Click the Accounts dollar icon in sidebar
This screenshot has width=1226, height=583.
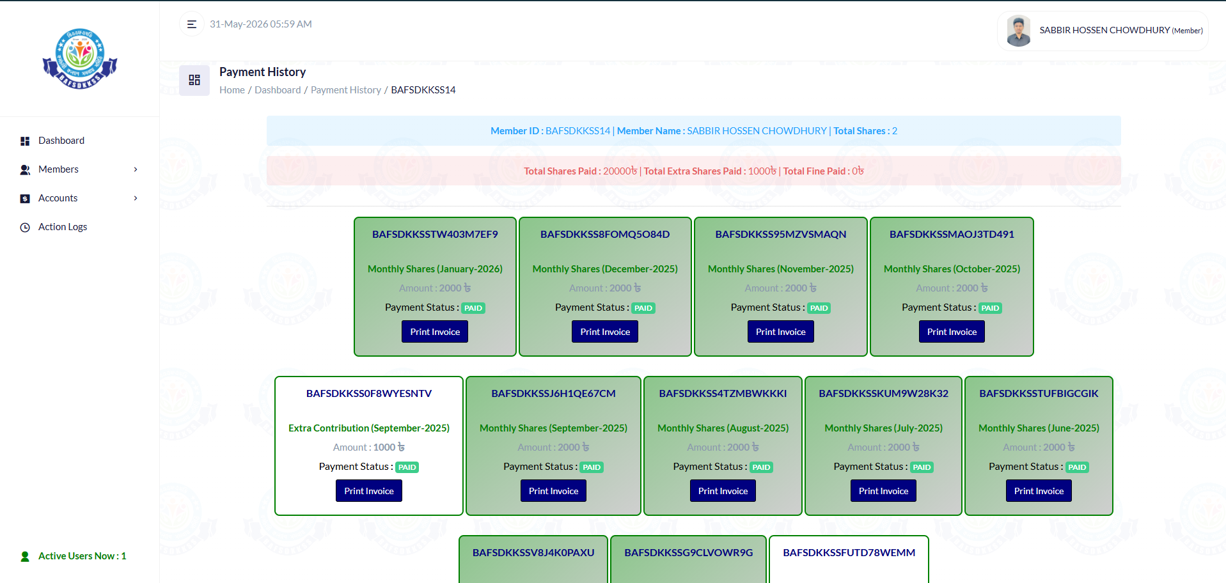[25, 199]
